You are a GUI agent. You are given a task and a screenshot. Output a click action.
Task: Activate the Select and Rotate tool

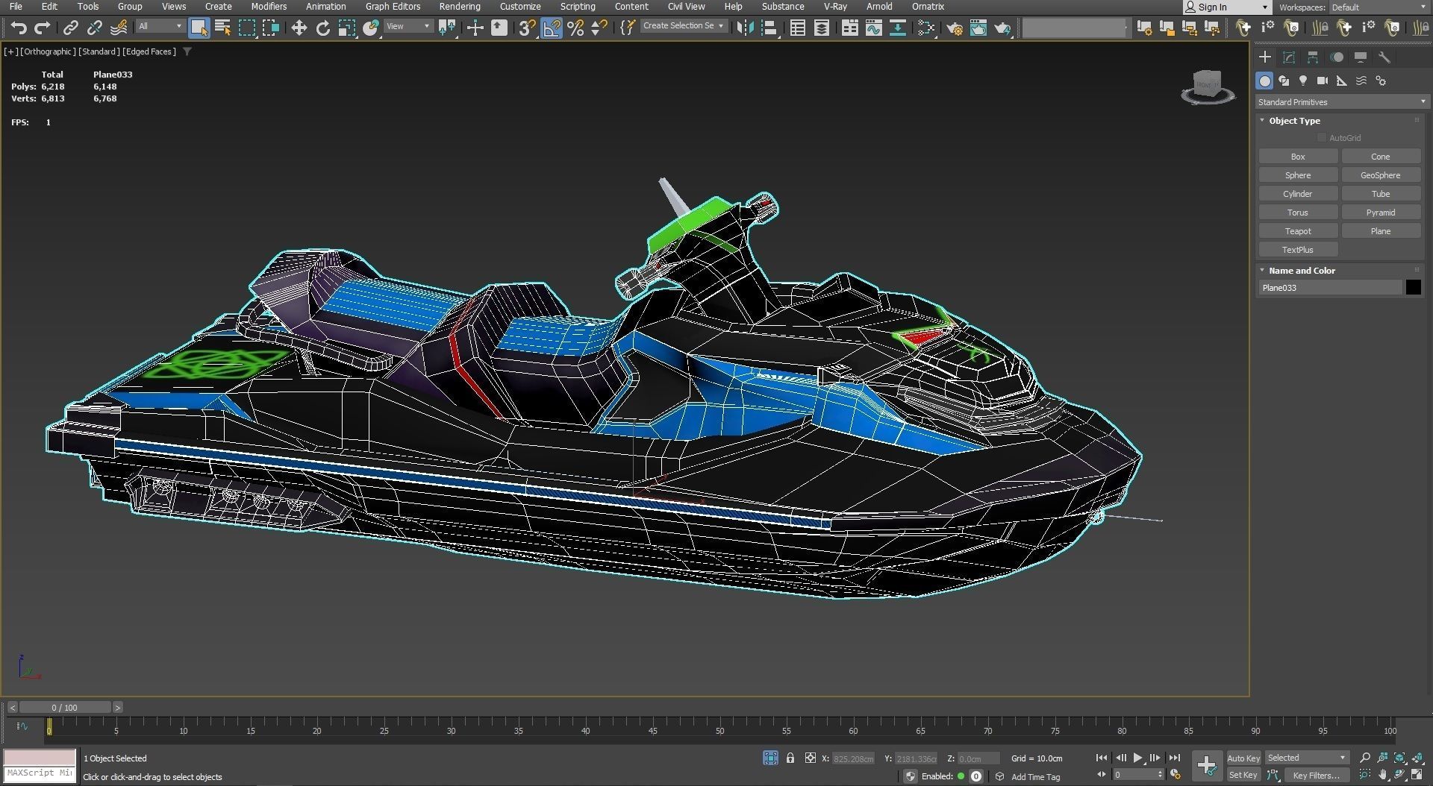click(x=322, y=28)
